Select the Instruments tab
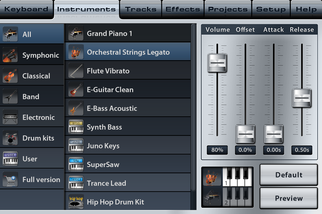Viewport: 322px width, 214px height. 87,9
